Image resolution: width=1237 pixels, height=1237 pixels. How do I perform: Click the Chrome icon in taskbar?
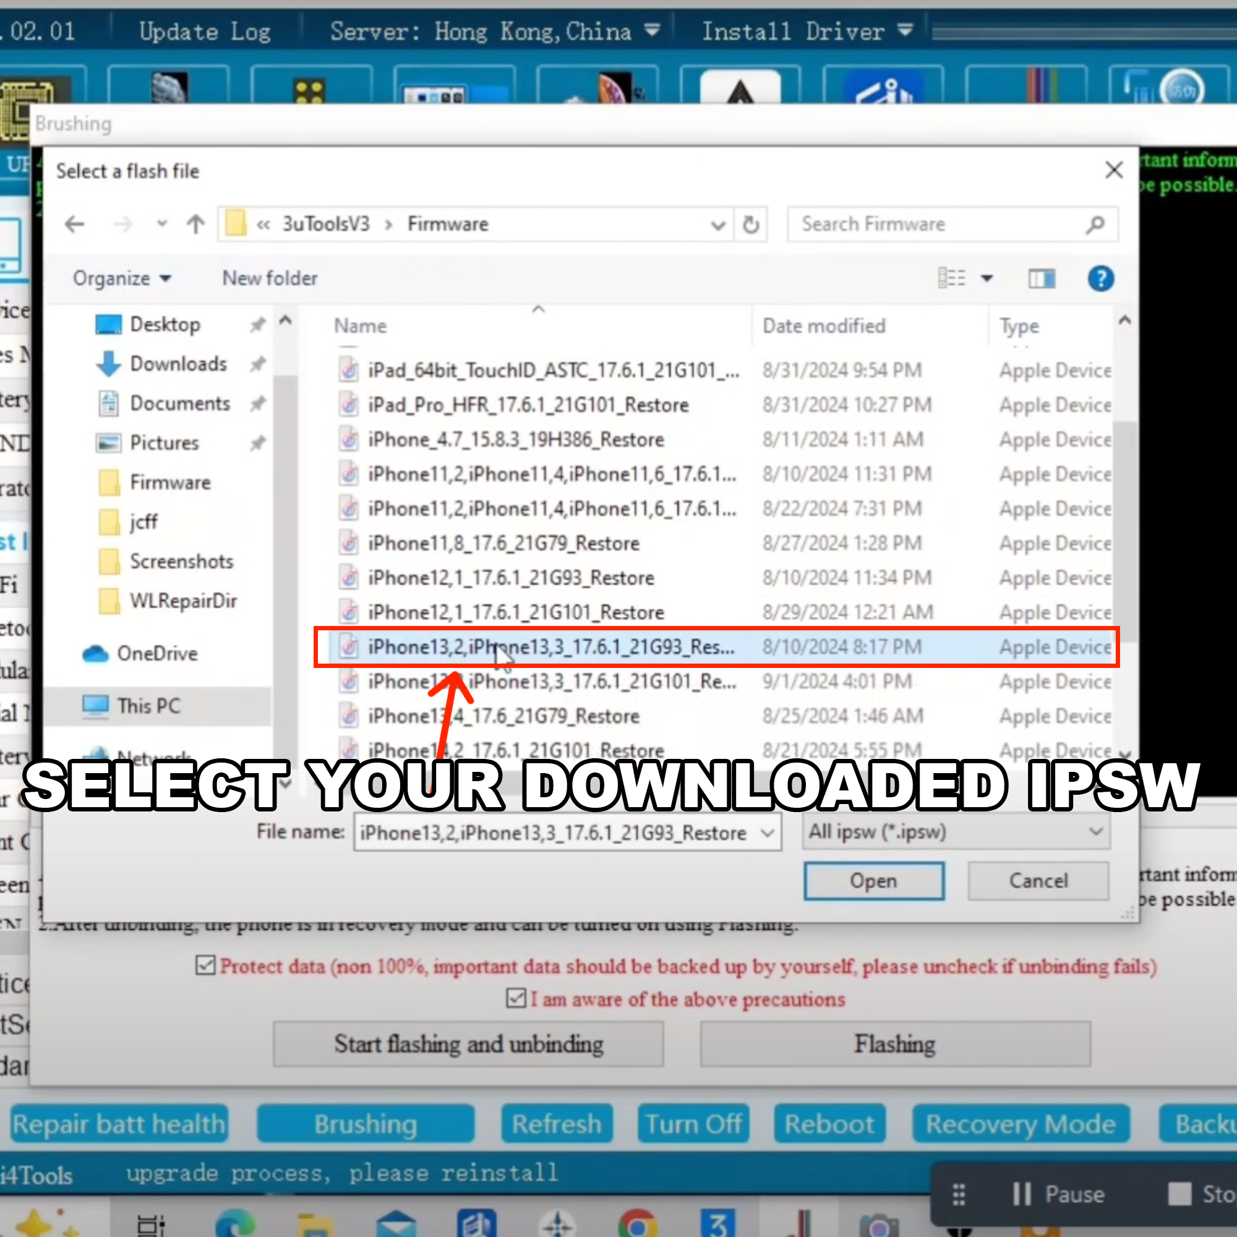[x=637, y=1223]
